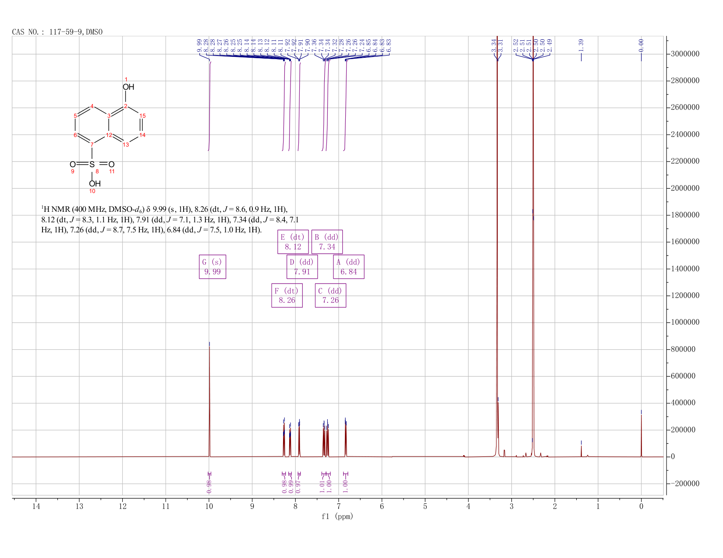Click the OH group at position 1
Viewport: 723px width, 558px height.
(128, 87)
